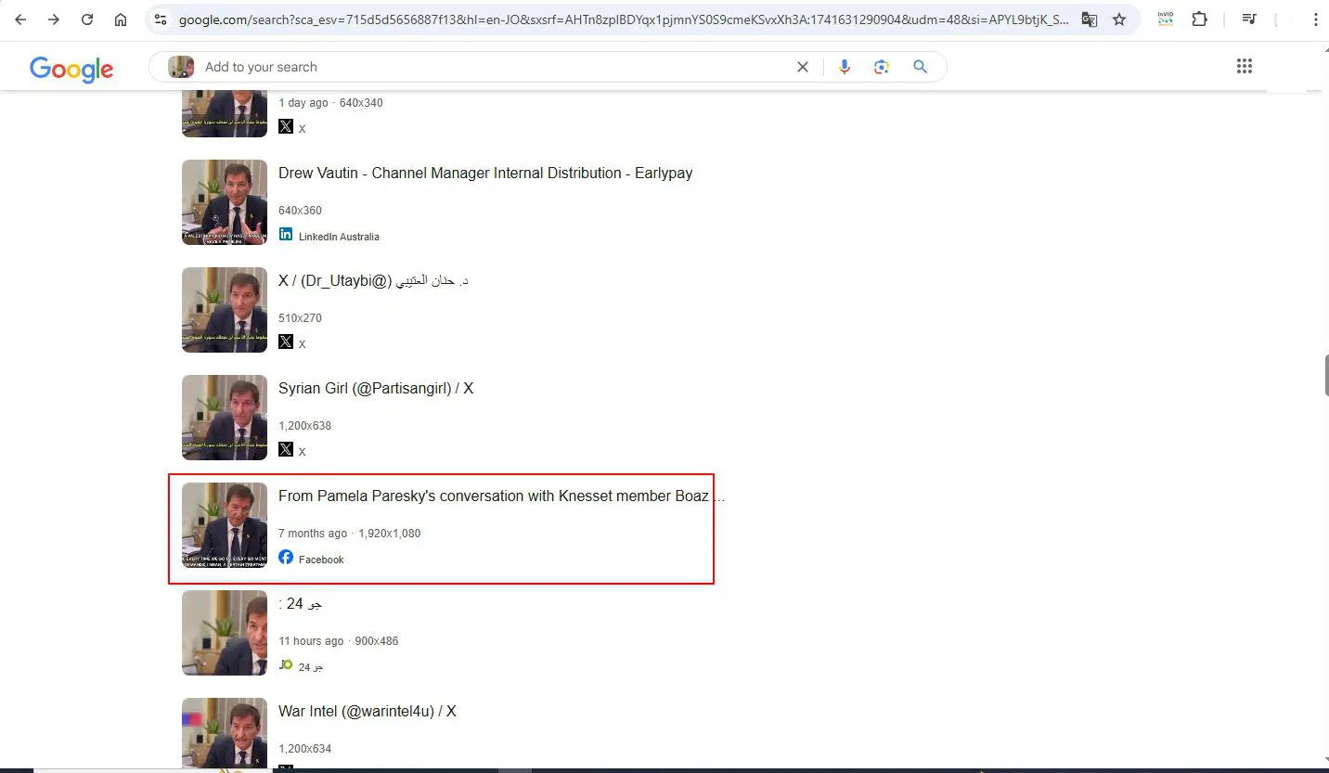Open the Chrome three-dot menu
Screen dimensions: 1329x773
(x=1315, y=19)
